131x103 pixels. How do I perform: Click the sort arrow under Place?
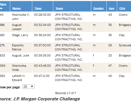point(1,8)
